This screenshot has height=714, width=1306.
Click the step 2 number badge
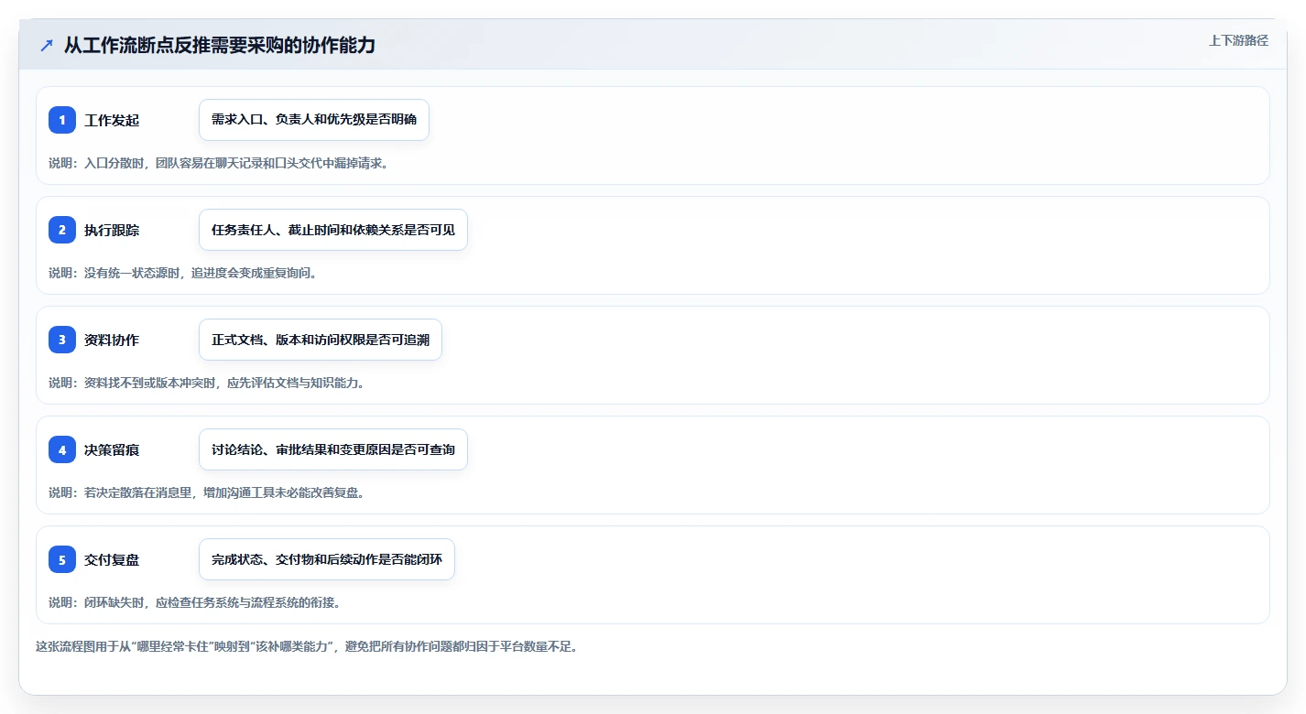point(62,230)
